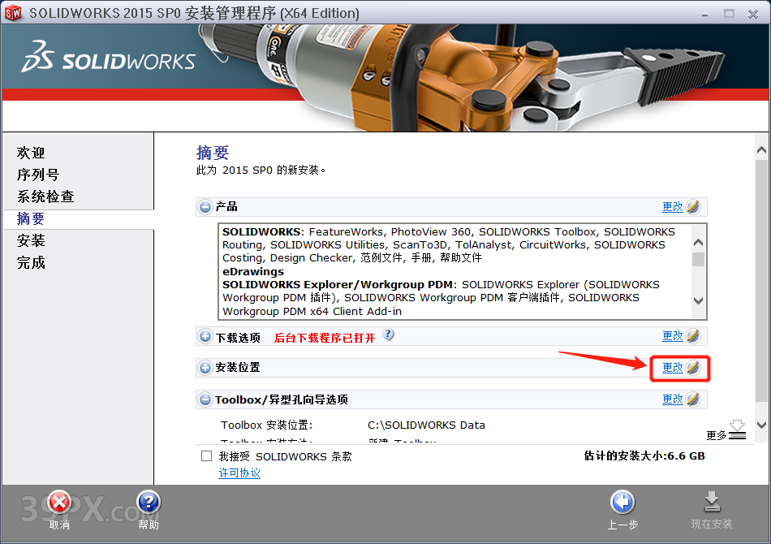Expand Toolbox details using the 更多 arrow
771x544 pixels.
[x=735, y=430]
